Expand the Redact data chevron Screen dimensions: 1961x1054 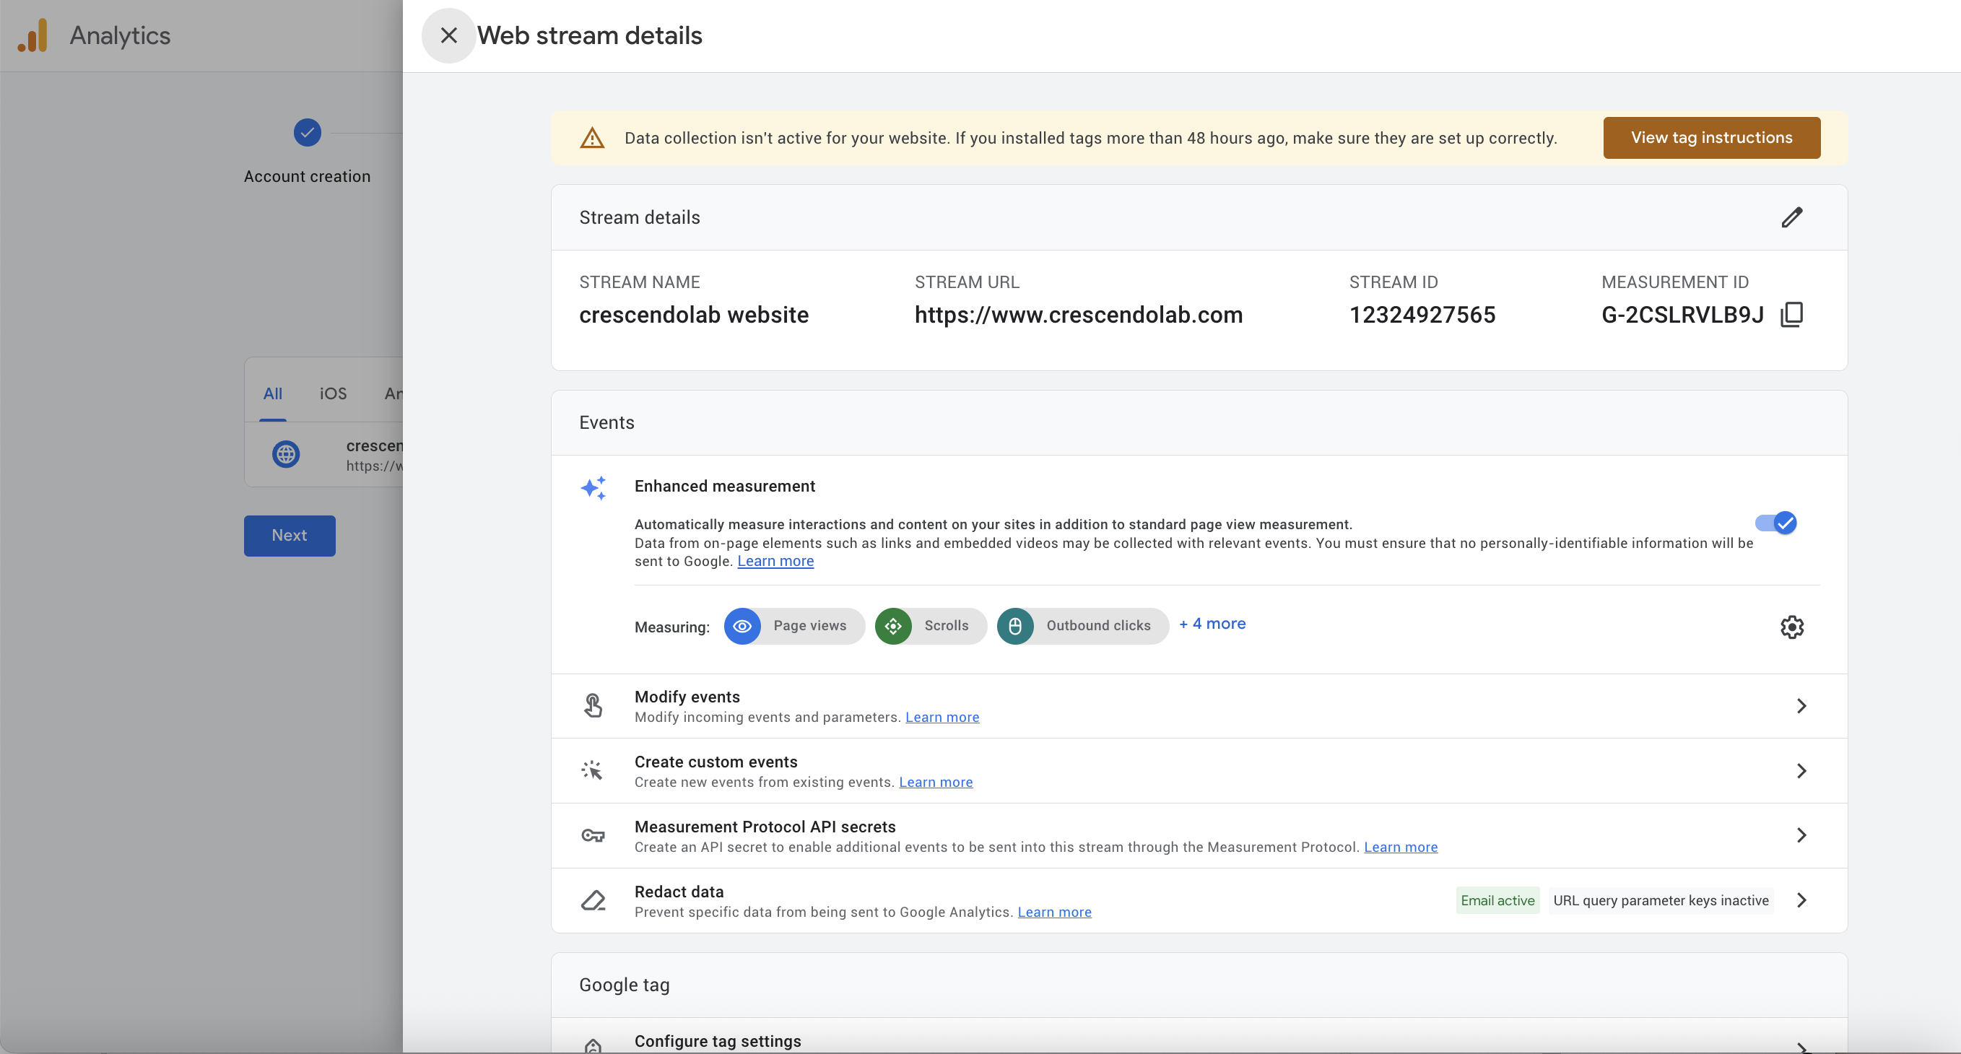pos(1801,900)
